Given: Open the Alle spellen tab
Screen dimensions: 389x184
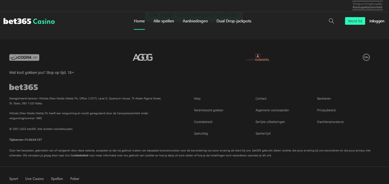Looking at the screenshot, I should pyautogui.click(x=164, y=21).
